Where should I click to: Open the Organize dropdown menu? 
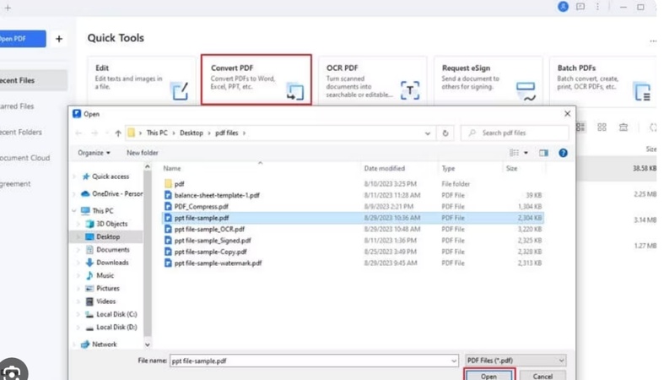click(94, 153)
